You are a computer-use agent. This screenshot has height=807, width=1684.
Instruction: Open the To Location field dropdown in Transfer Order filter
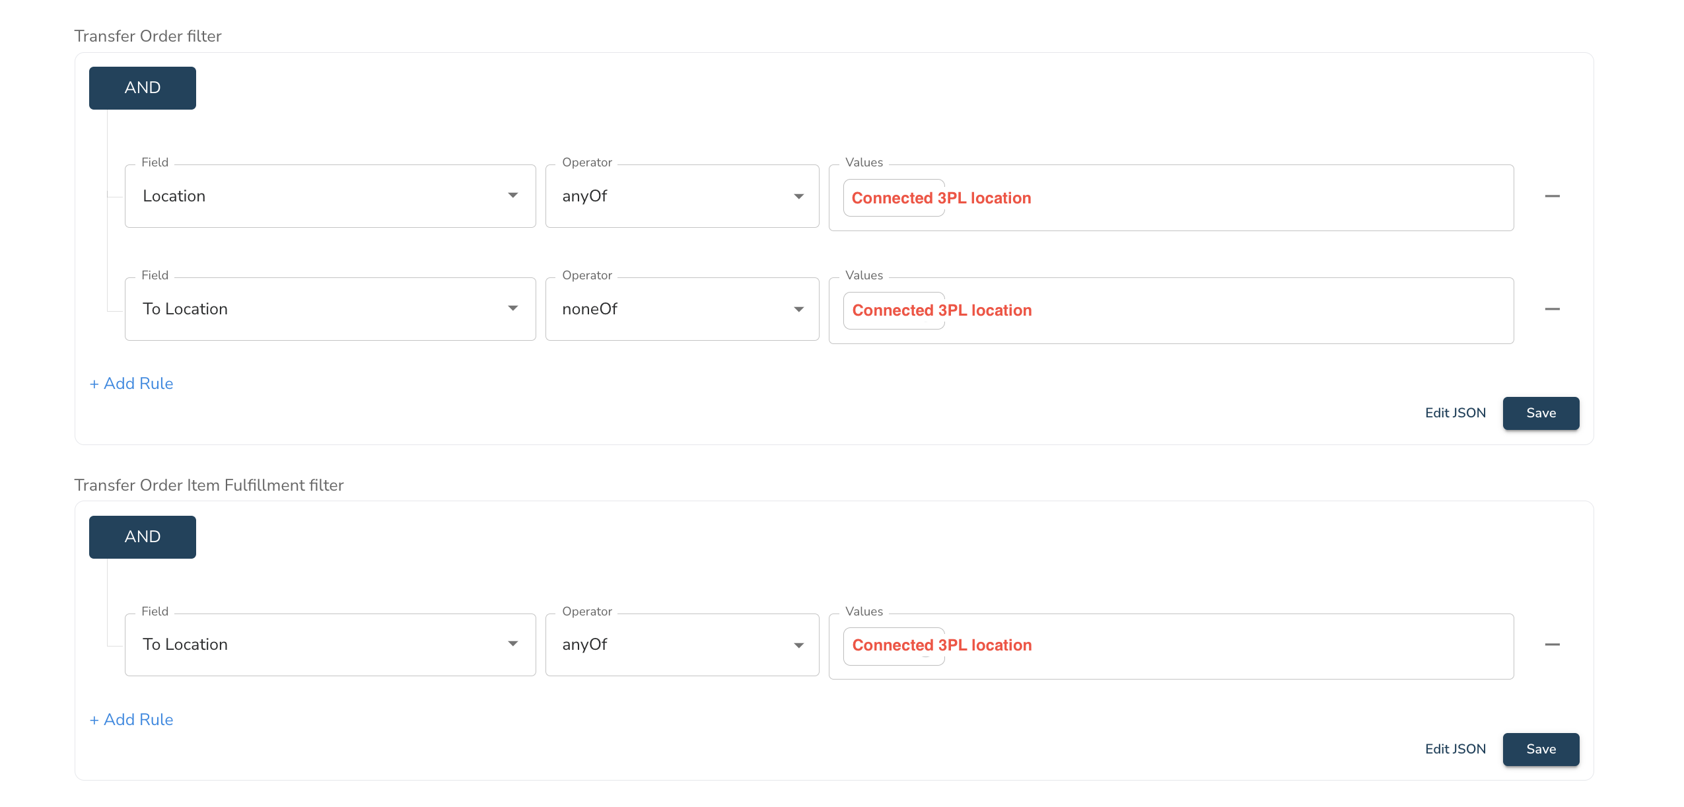point(330,309)
